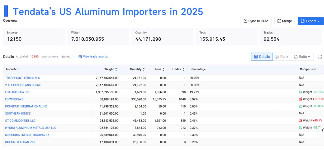Click the Merge icon
324x150 pixels.
point(279,21)
